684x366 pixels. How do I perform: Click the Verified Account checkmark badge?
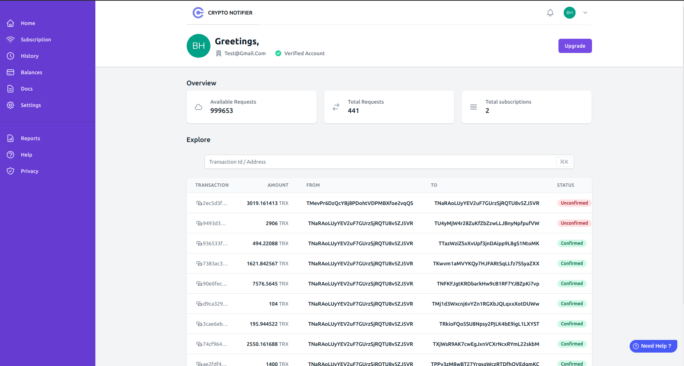pos(278,53)
